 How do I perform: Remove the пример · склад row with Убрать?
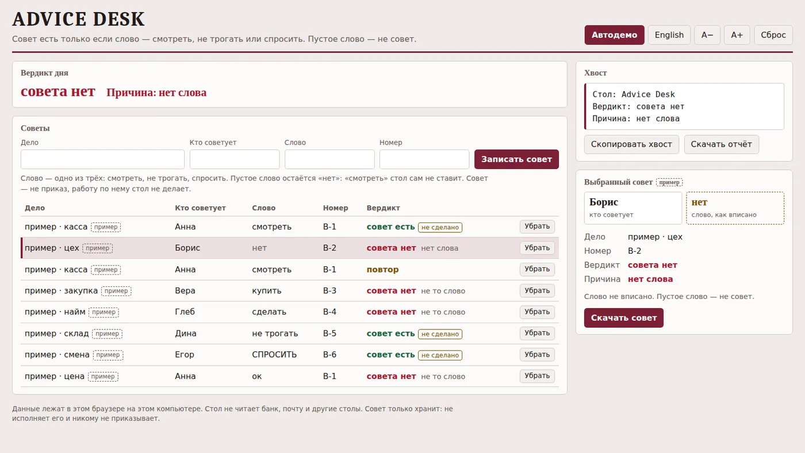coord(537,333)
